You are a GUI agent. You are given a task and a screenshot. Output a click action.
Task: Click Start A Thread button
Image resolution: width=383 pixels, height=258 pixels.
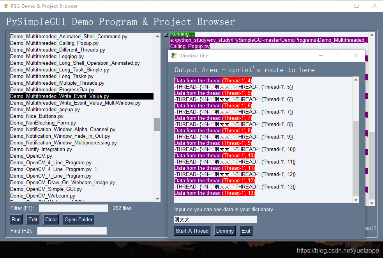(x=192, y=231)
